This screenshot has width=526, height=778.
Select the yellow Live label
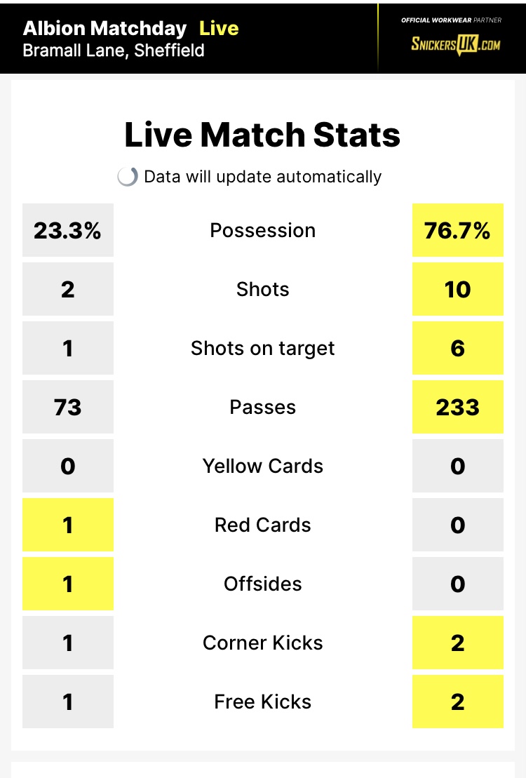tap(219, 28)
